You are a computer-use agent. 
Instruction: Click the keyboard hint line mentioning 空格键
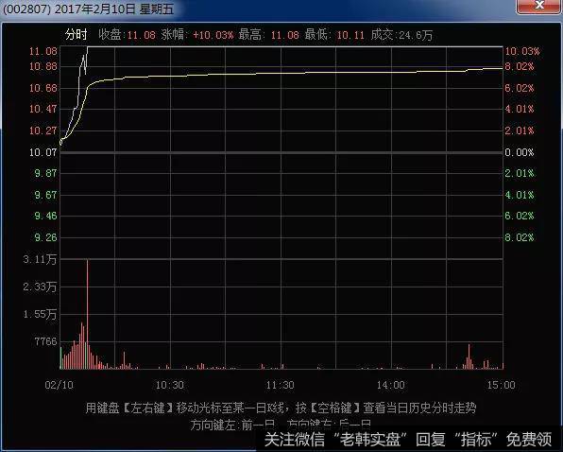pos(281,409)
